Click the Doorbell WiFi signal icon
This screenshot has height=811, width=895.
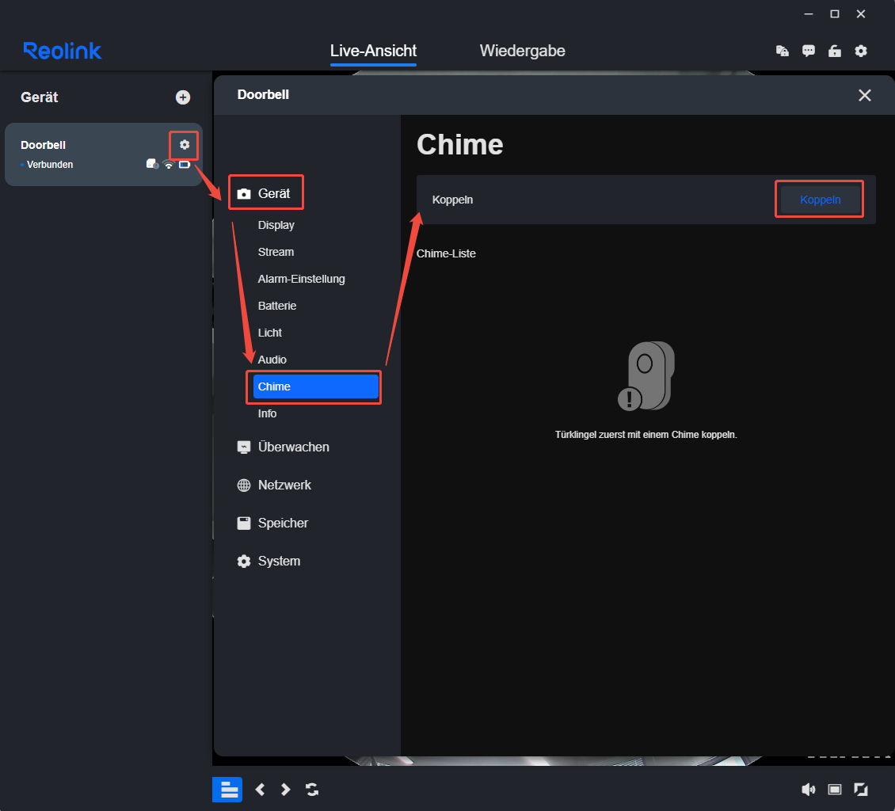pos(169,165)
